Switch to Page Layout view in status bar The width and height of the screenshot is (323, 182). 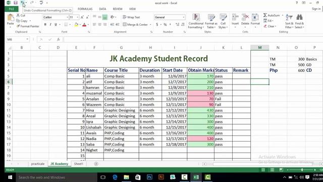(x=272, y=170)
